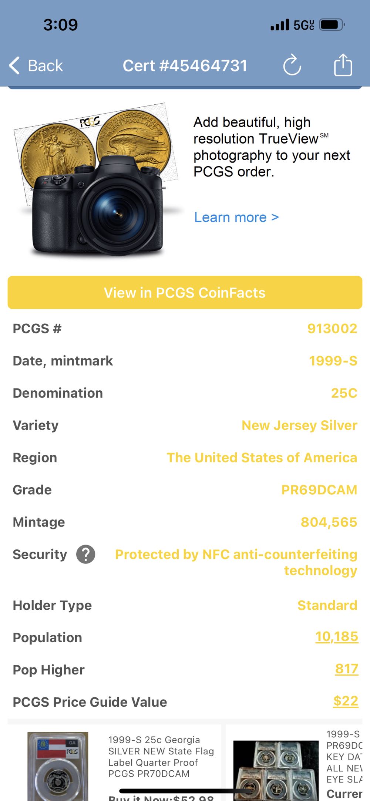The height and width of the screenshot is (801, 370).
Task: Tap the 3:09 status bar clock
Action: pyautogui.click(x=61, y=25)
